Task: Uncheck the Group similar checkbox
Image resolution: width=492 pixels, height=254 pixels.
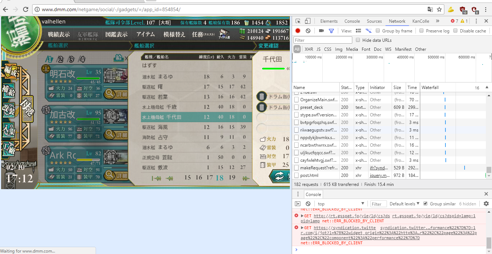Action: click(425, 204)
